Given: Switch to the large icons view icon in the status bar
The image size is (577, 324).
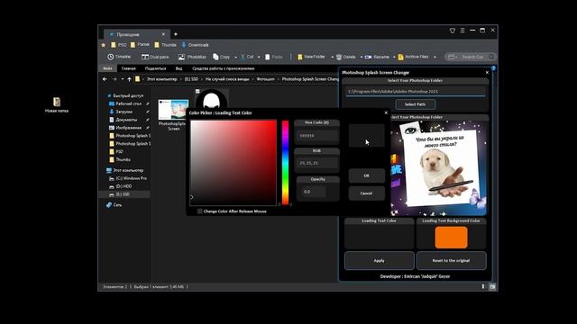Looking at the screenshot, I should coord(492,286).
